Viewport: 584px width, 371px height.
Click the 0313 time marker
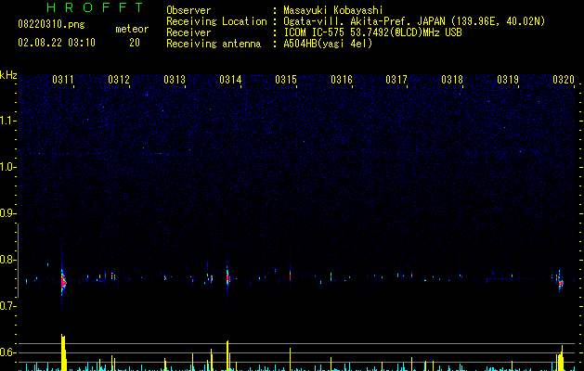pos(175,80)
